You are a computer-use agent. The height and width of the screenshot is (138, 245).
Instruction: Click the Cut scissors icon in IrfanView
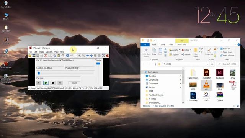point(51,56)
